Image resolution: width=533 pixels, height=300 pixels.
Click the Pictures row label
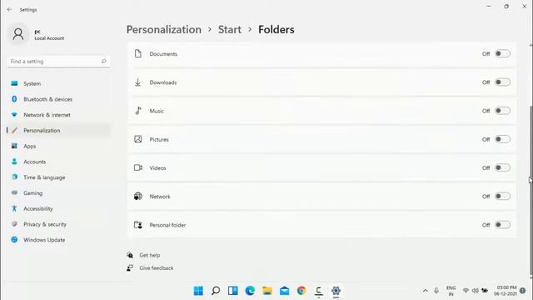(x=159, y=139)
